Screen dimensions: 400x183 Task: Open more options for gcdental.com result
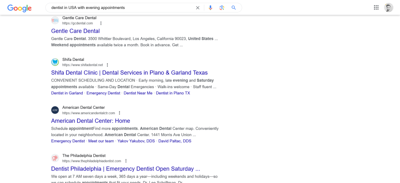click(101, 23)
